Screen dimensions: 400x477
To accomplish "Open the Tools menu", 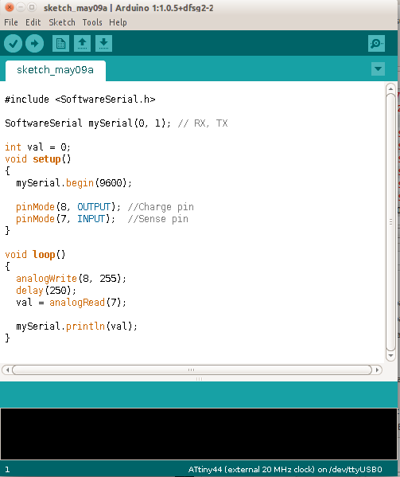I will pos(92,22).
